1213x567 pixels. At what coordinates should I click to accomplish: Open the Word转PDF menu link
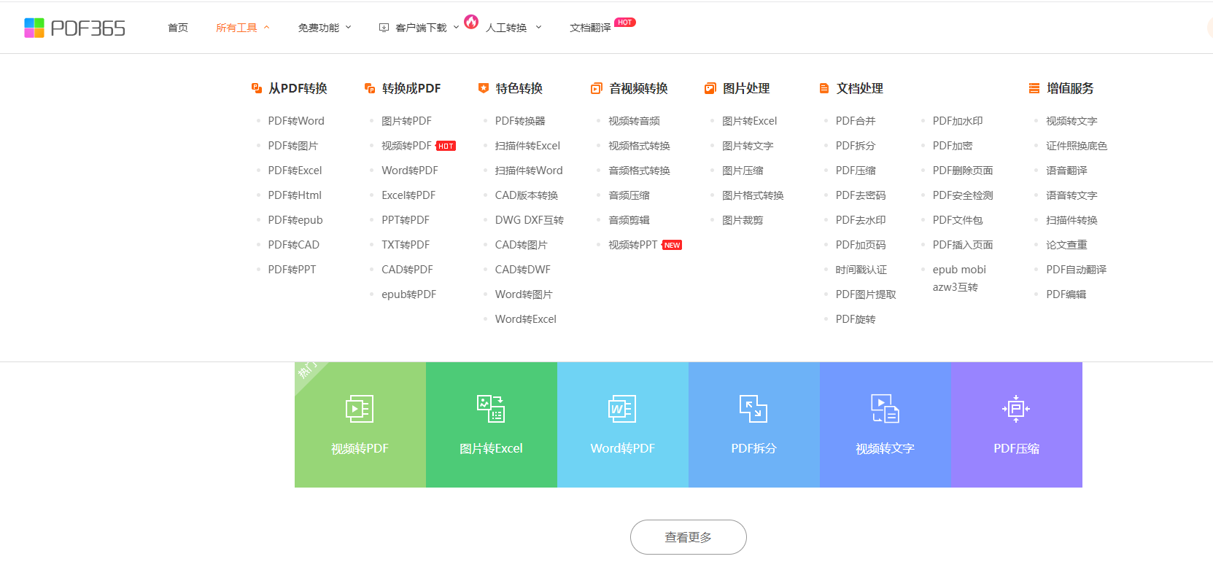point(410,171)
